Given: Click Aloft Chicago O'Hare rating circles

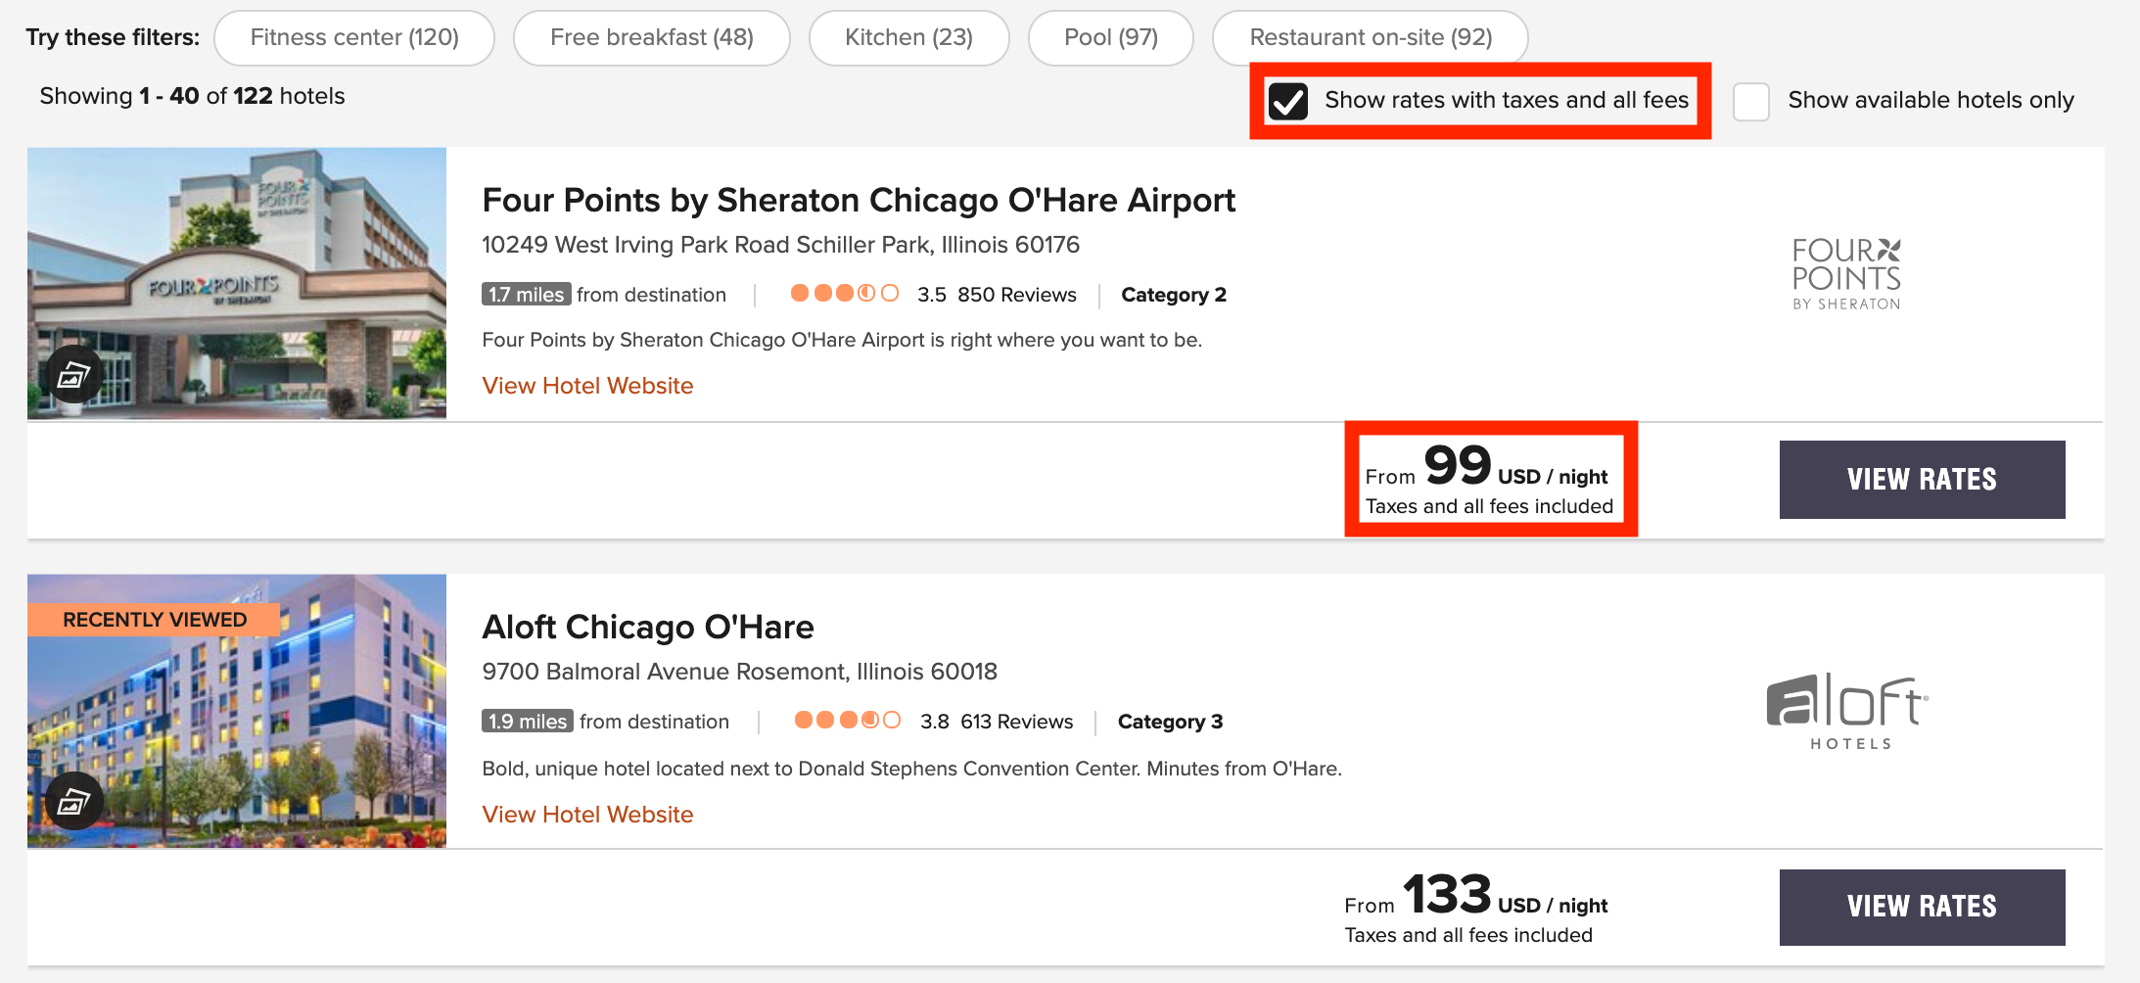Looking at the screenshot, I should point(848,720).
